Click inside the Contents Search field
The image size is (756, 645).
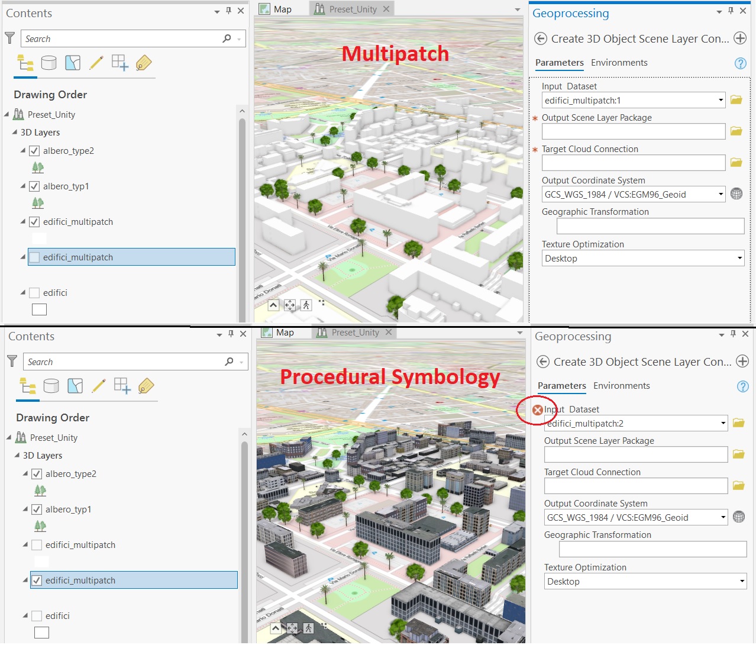coord(118,38)
